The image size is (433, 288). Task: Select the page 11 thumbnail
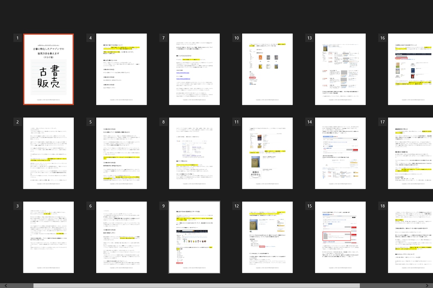267,154
